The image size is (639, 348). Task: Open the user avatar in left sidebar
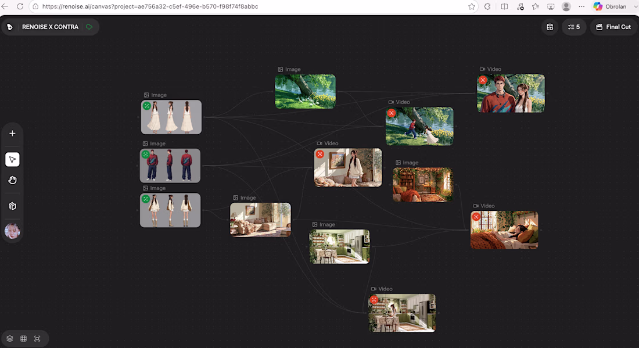(x=12, y=231)
